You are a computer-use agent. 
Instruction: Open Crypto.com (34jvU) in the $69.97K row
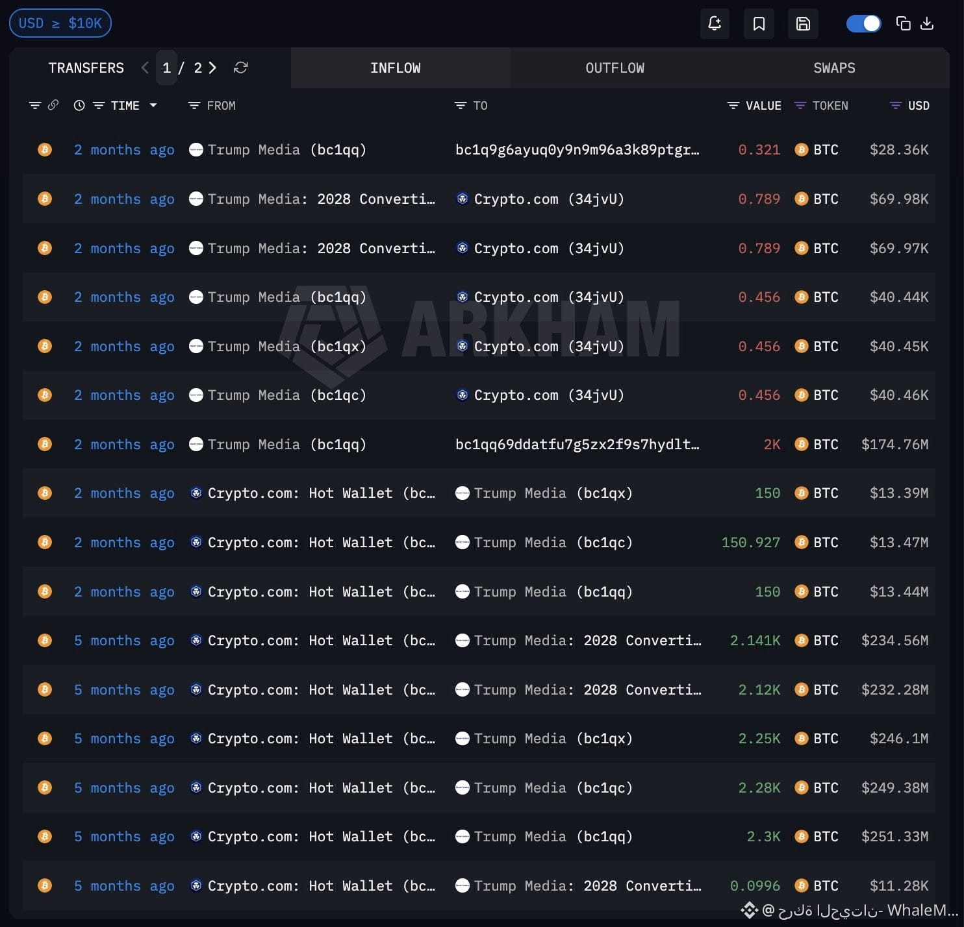[549, 248]
